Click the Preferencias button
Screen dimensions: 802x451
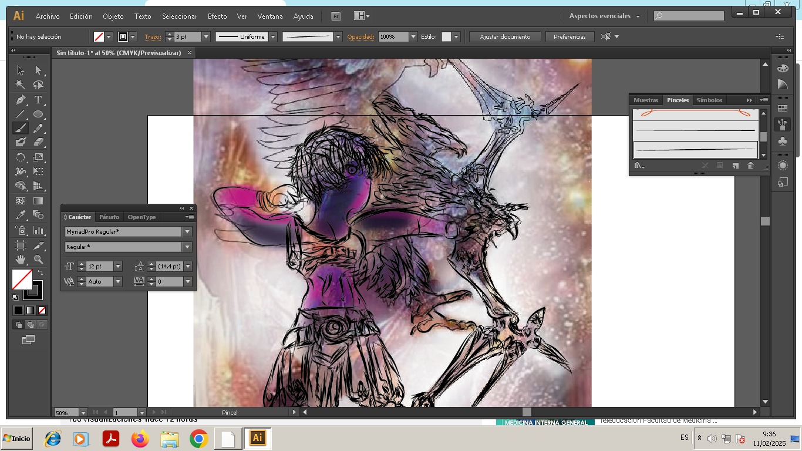(570, 36)
